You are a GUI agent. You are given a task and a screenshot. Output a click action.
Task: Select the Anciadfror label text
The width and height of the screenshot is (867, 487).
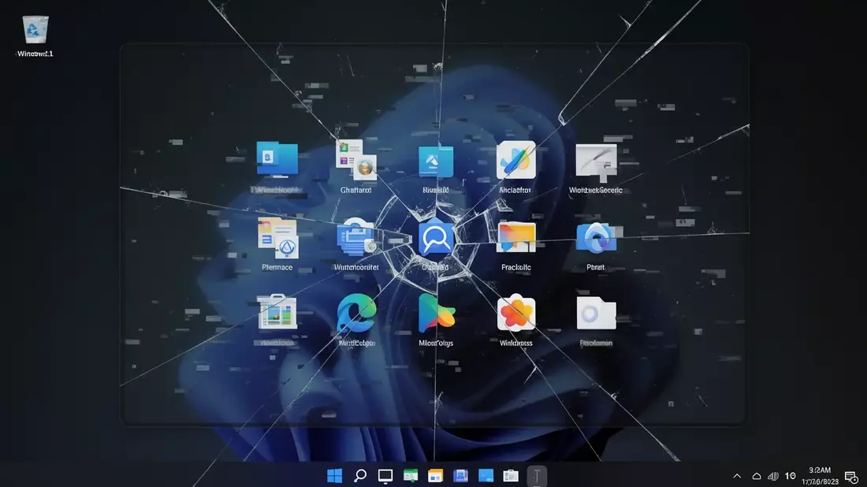click(515, 190)
